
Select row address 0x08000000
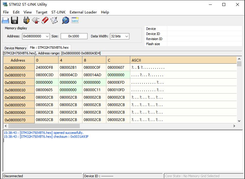pos(19,68)
